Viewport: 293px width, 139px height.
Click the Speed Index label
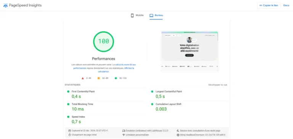[x=78, y=117]
